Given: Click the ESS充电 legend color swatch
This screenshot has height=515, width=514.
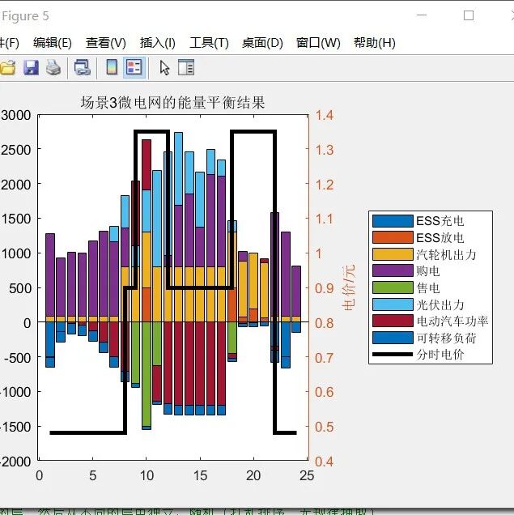Looking at the screenshot, I should pyautogui.click(x=393, y=221).
